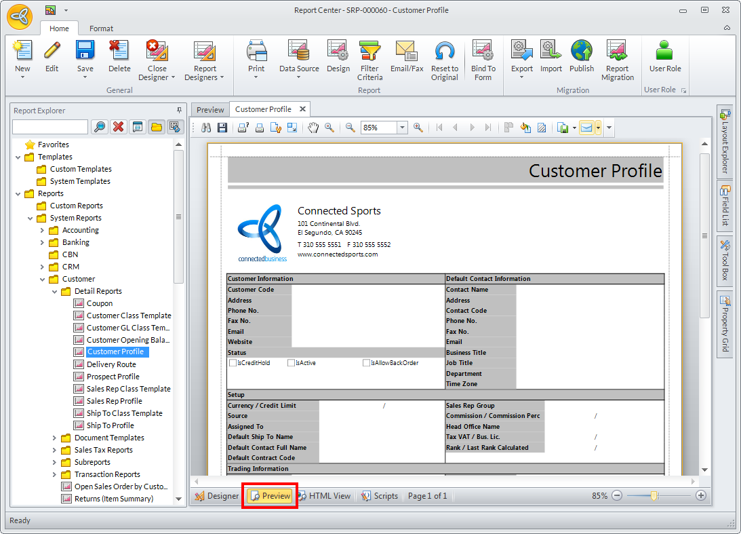Expand the Accounting folder in tree
This screenshot has height=534, width=741.
[x=42, y=230]
